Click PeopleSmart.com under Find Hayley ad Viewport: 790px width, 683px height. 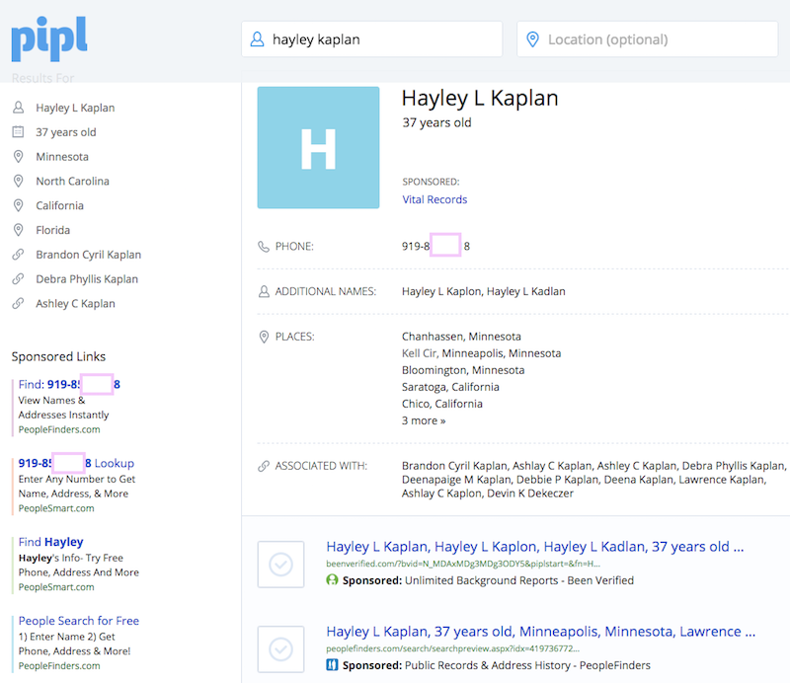point(56,587)
